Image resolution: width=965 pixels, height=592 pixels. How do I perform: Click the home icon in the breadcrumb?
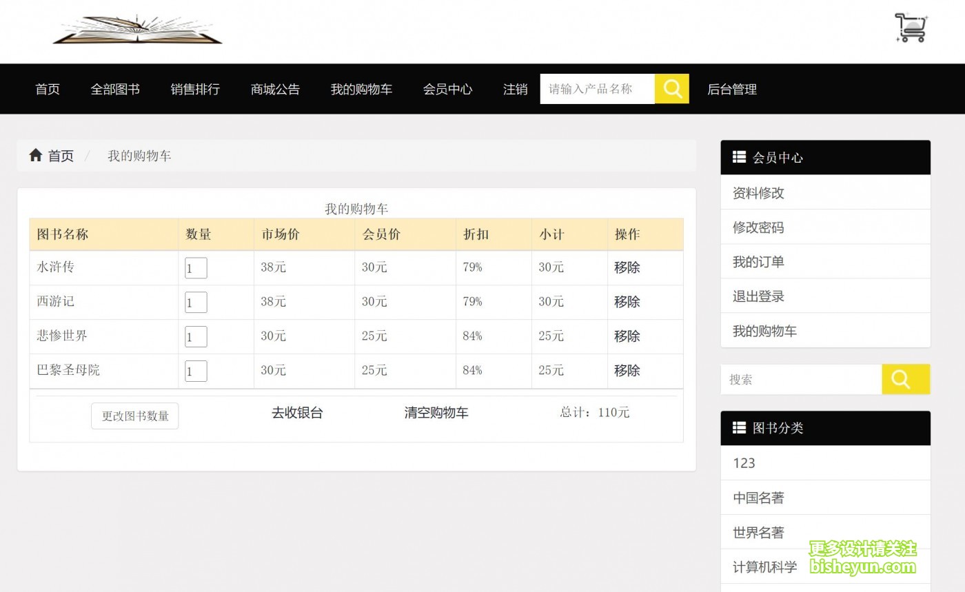click(x=36, y=154)
